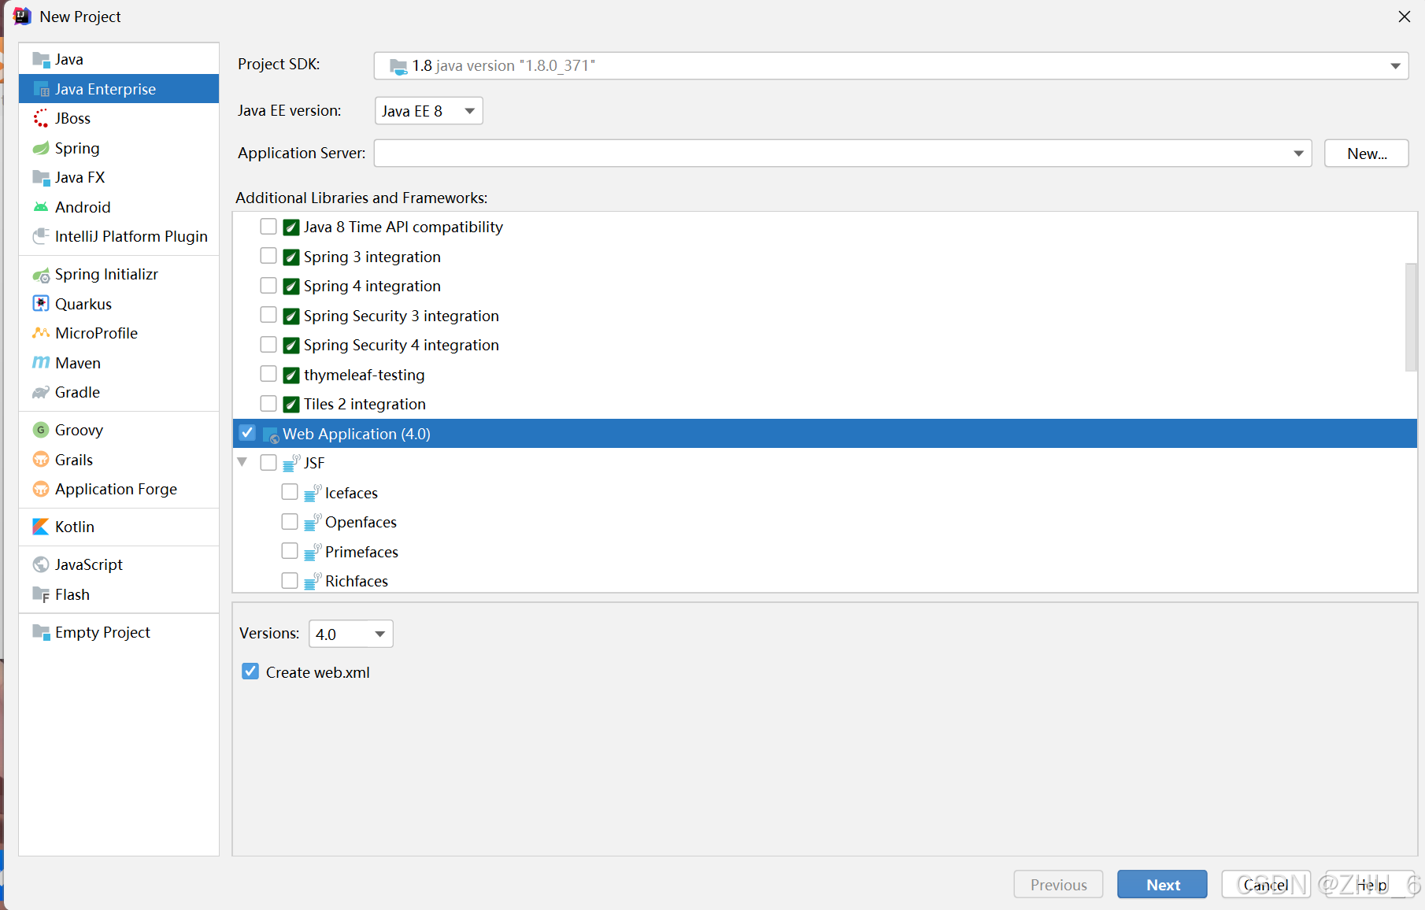The image size is (1425, 910).
Task: Click the IntelliJ IDEA logo in title bar
Action: click(x=22, y=17)
